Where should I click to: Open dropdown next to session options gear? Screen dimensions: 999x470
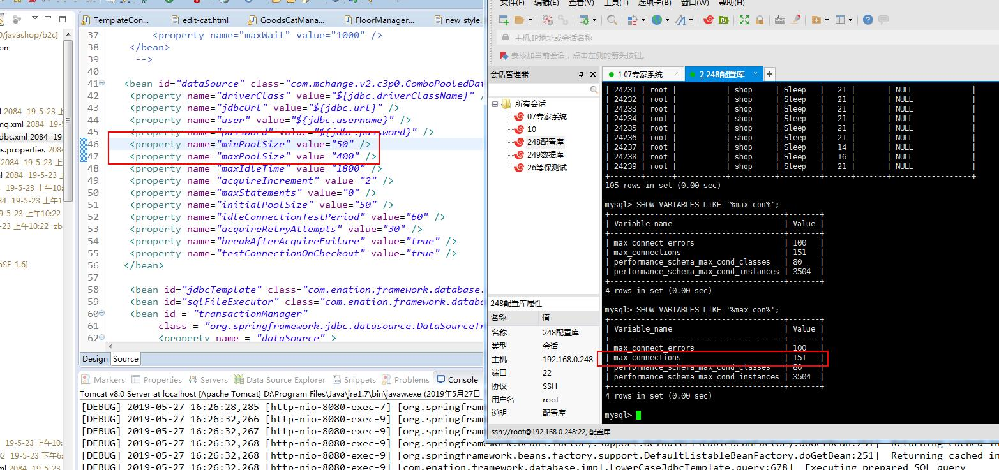tap(594, 20)
